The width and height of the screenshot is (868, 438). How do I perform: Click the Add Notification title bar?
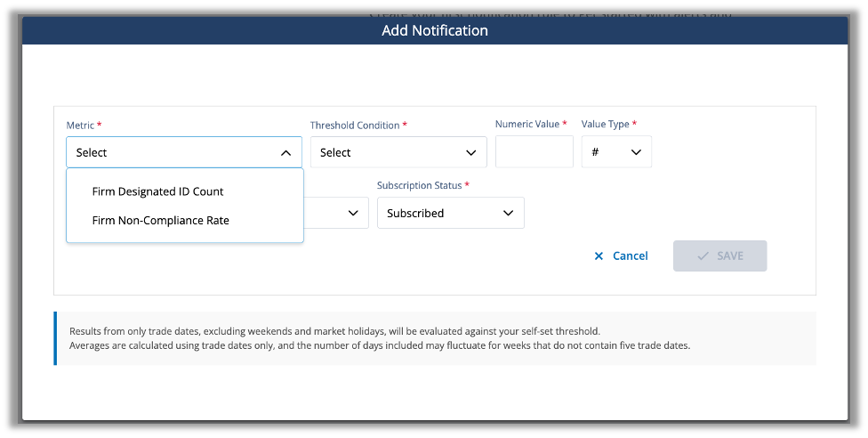pos(434,30)
